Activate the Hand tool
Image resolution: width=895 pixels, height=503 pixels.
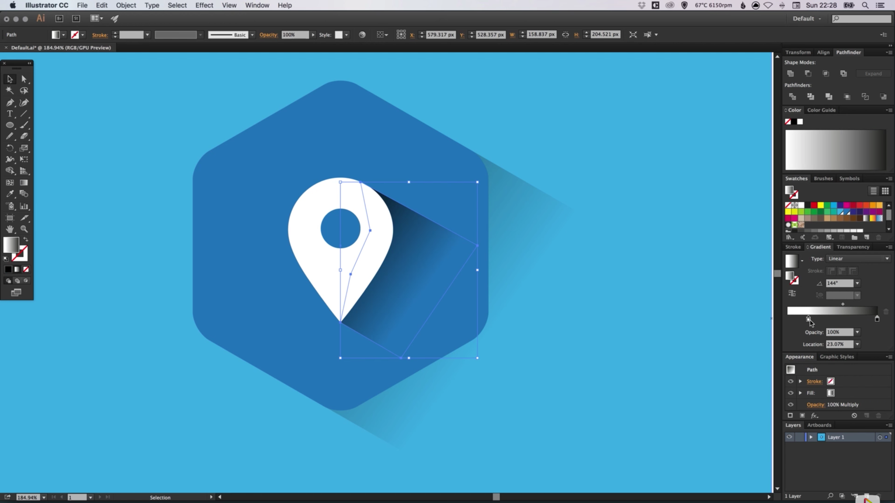tap(10, 229)
